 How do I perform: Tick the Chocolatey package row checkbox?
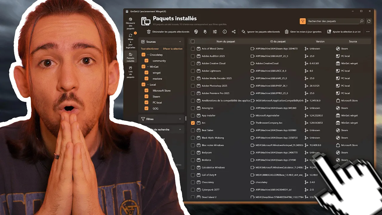(193, 182)
